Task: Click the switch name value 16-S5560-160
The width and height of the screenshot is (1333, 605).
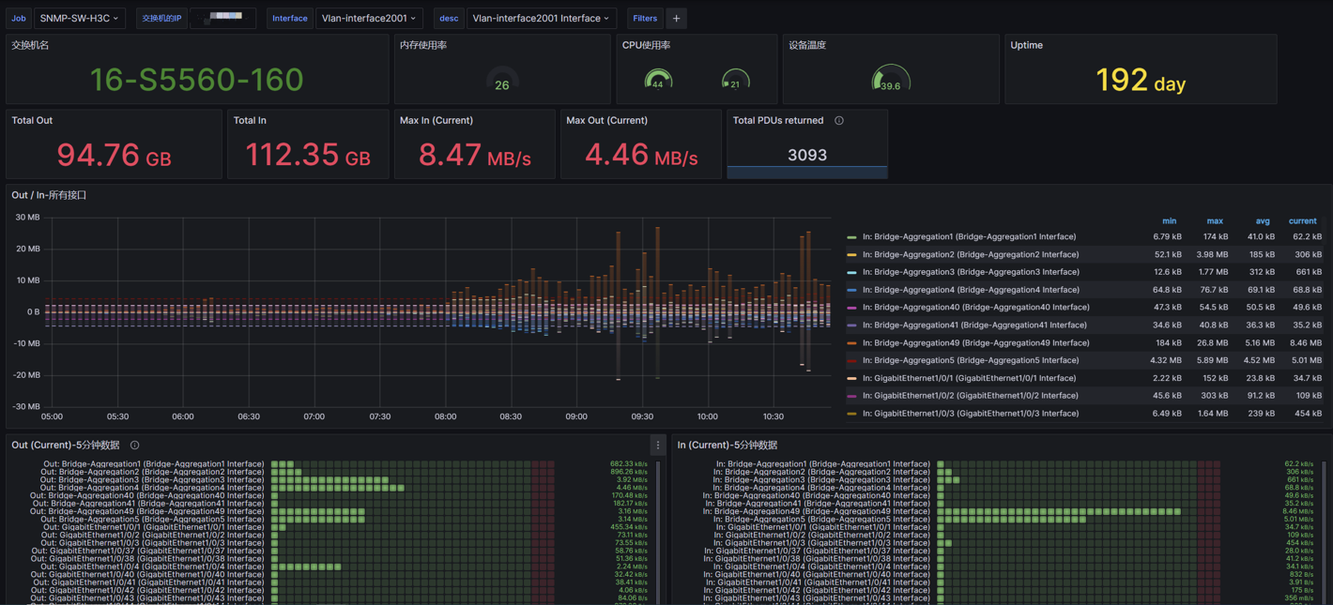Action: coord(197,80)
